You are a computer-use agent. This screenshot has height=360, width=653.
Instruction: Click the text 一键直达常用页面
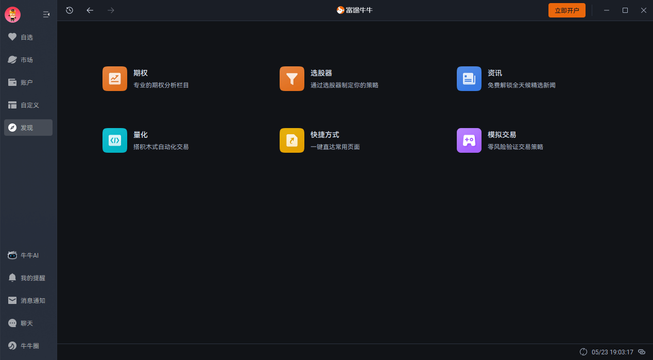[335, 147]
